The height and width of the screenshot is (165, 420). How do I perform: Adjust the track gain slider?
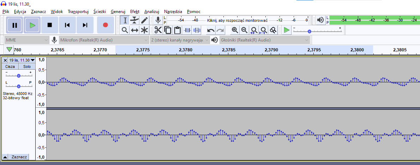click(x=18, y=76)
